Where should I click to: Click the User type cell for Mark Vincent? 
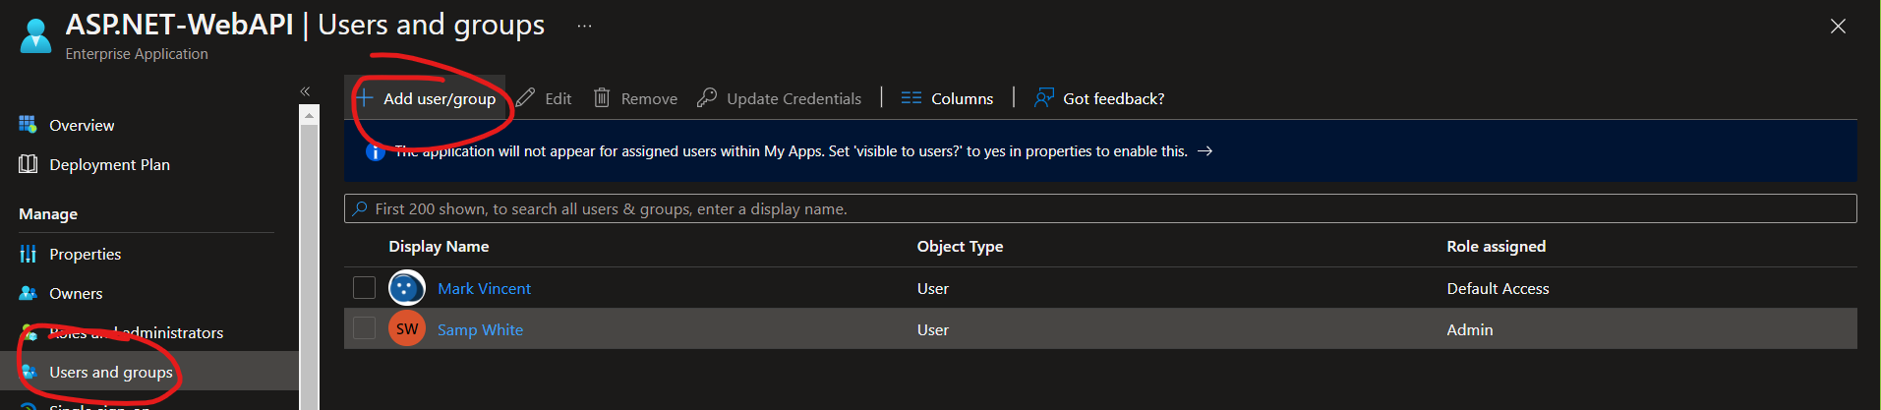932,288
